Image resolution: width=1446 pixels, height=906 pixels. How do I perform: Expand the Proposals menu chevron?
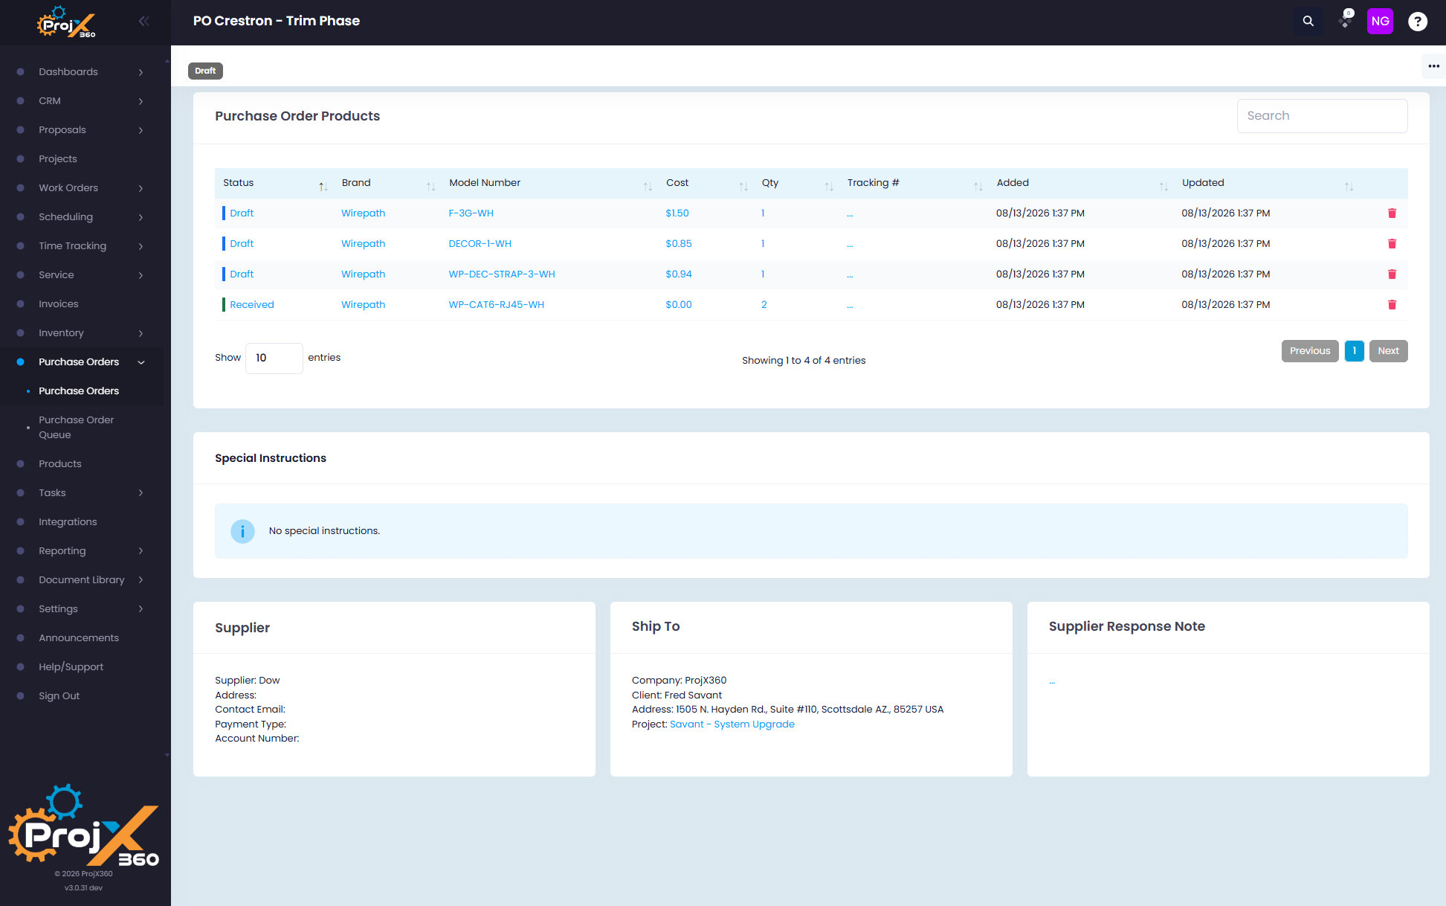(x=141, y=130)
